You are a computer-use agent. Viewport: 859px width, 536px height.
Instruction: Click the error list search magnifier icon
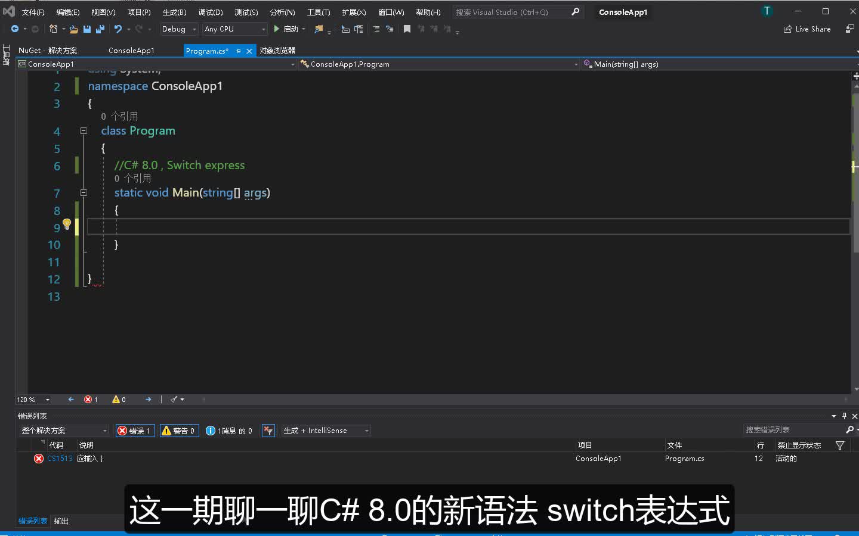(849, 429)
